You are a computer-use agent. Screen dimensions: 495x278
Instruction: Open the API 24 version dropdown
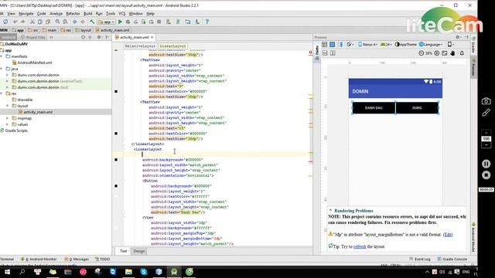tap(386, 45)
